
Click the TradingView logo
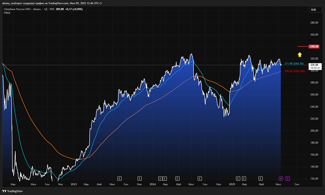[x=12, y=191]
